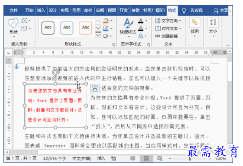The image size is (243, 166).
Task: Open the text outline dropdown arrow
Action: pyautogui.click(x=146, y=29)
